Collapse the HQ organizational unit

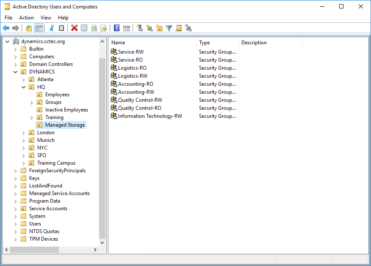click(24, 87)
